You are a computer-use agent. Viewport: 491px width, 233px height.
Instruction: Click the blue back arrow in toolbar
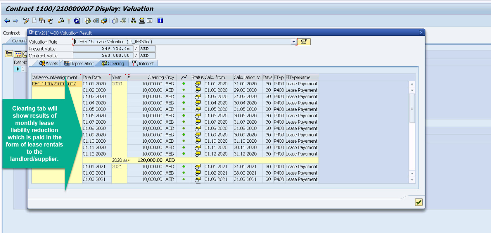click(x=7, y=21)
